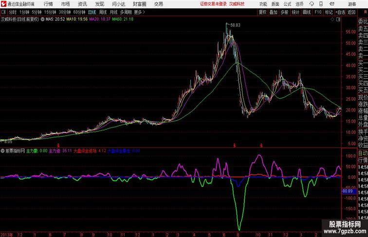Viewport: 368px width, 237px height.
Task: Select the 月线 monthly period tab
Action: [113, 12]
